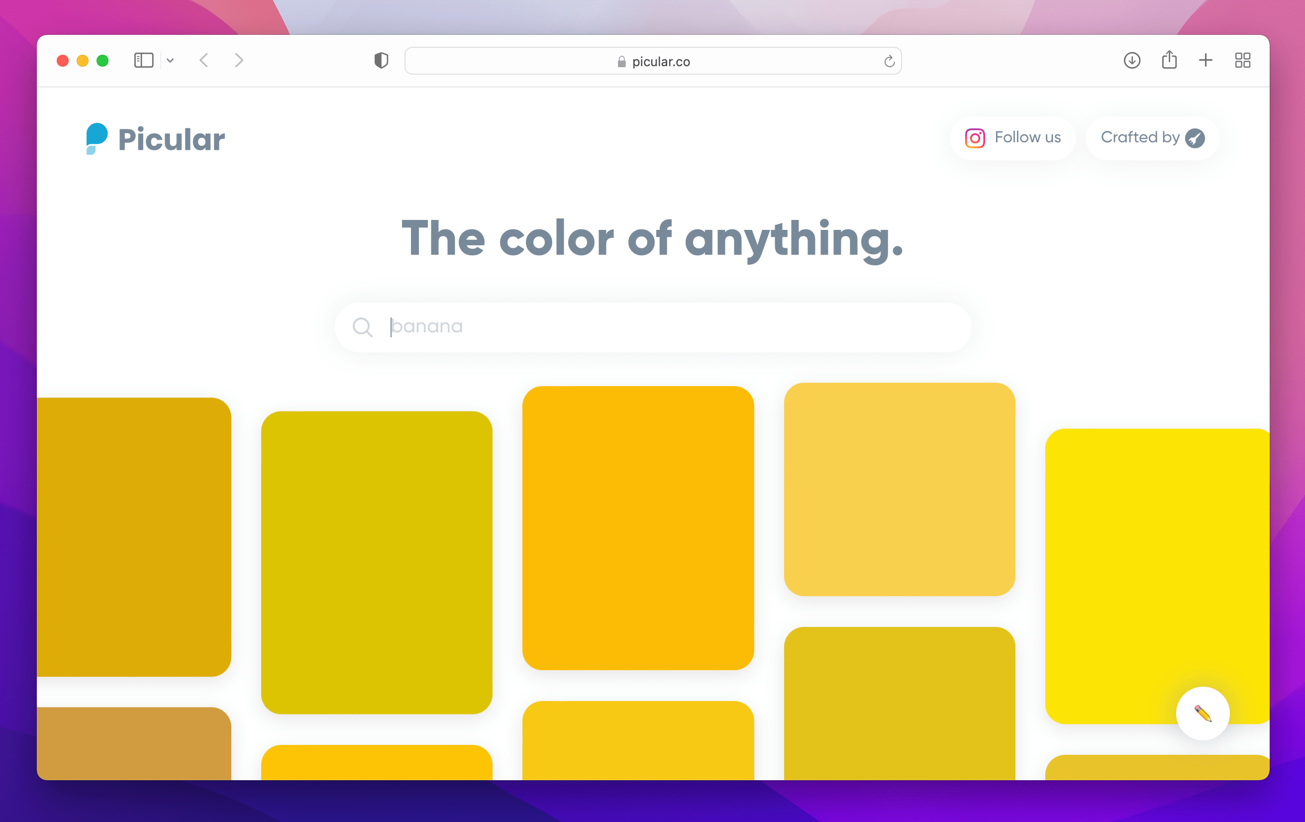The height and width of the screenshot is (822, 1305).
Task: Click the Share icon in the toolbar
Action: click(x=1170, y=60)
